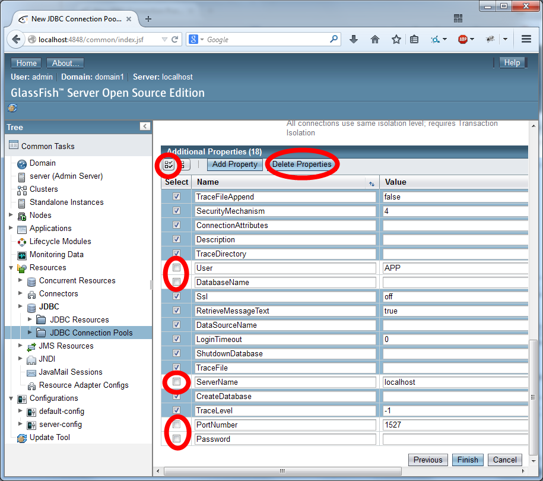Image resolution: width=543 pixels, height=481 pixels.
Task: Reload the page with refresh icon
Action: point(175,39)
